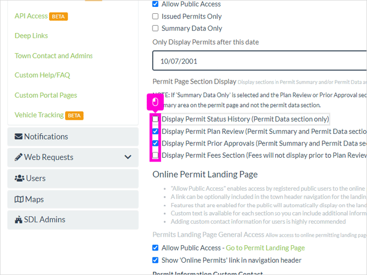Check Display Permit Fees Section option
The width and height of the screenshot is (367, 275).
click(x=155, y=155)
